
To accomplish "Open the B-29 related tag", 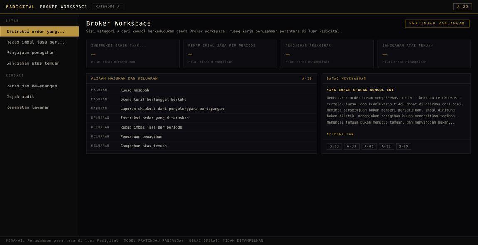I will 404,146.
